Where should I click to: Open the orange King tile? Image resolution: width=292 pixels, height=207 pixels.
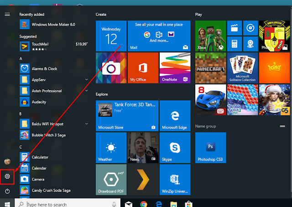pos(275,68)
